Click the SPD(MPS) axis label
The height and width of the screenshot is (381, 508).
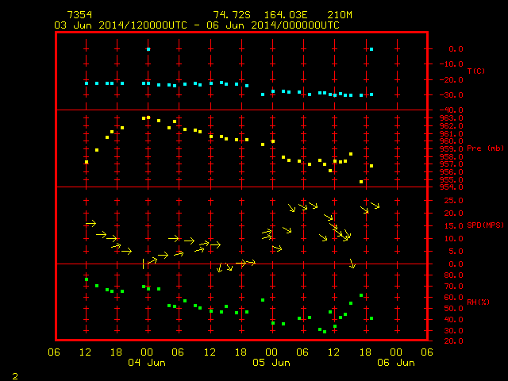(485, 225)
